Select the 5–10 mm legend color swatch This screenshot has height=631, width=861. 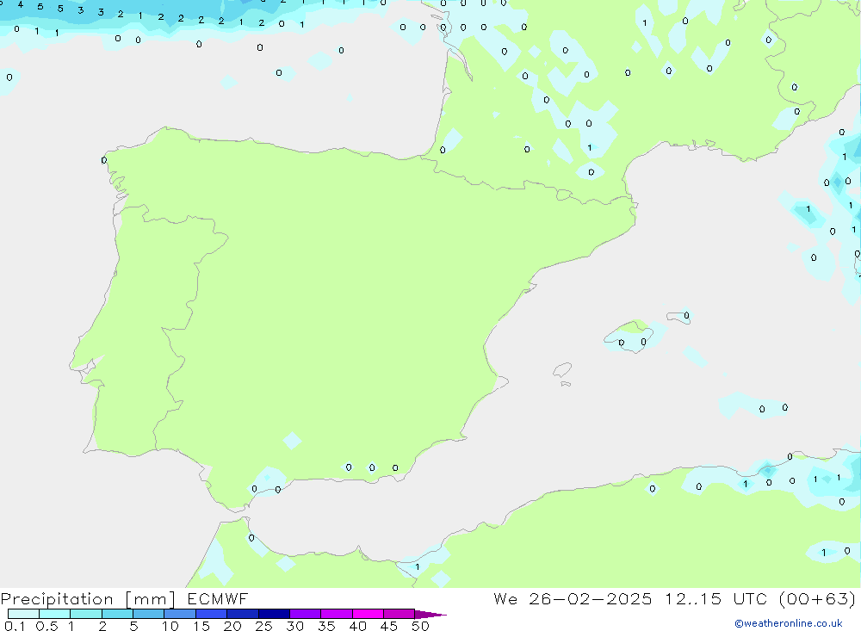(x=149, y=614)
